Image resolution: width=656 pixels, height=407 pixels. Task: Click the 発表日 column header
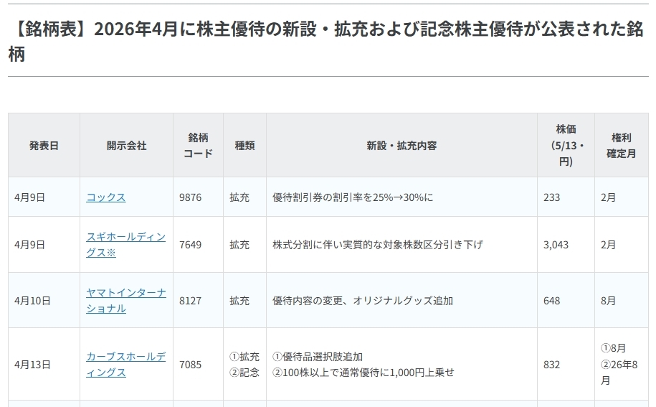click(44, 145)
